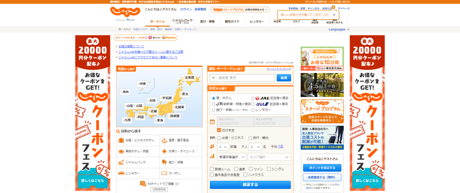This screenshot has height=193, width=460.
Task: Open the room count dropdown
Action: click(x=223, y=146)
